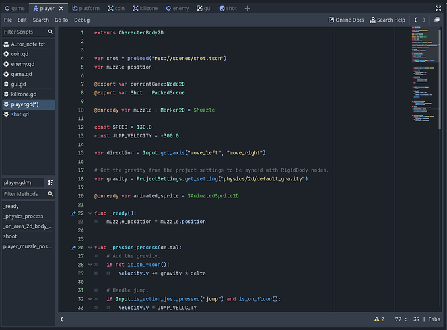Fold the jump if-block on line 32
Image resolution: width=447 pixels, height=330 pixels.
pyautogui.click(x=90, y=299)
